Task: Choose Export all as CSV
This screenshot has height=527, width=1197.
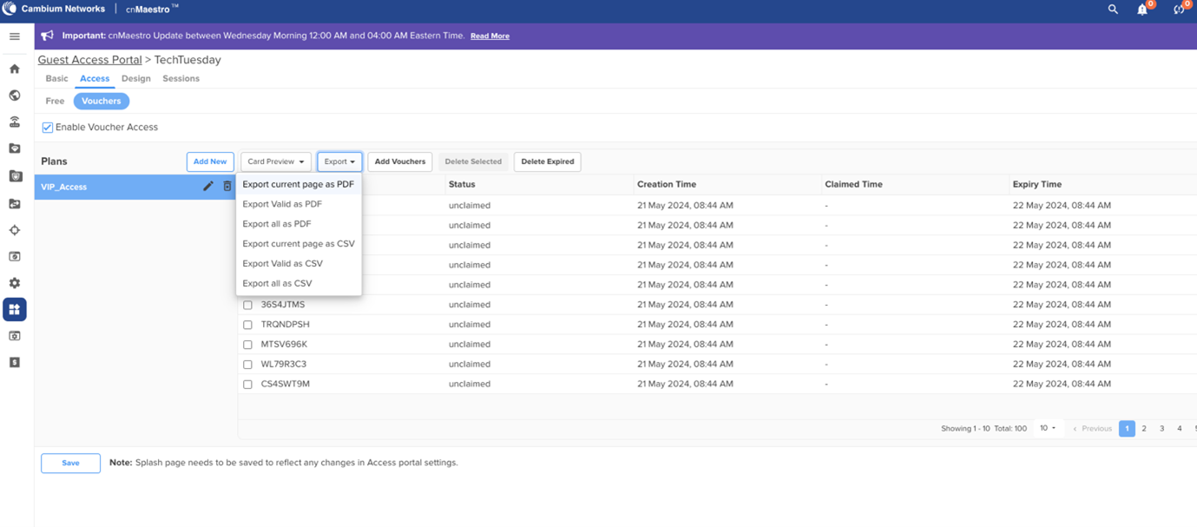Action: (277, 283)
